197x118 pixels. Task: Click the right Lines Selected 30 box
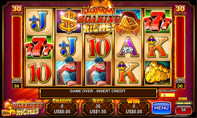[180, 86]
